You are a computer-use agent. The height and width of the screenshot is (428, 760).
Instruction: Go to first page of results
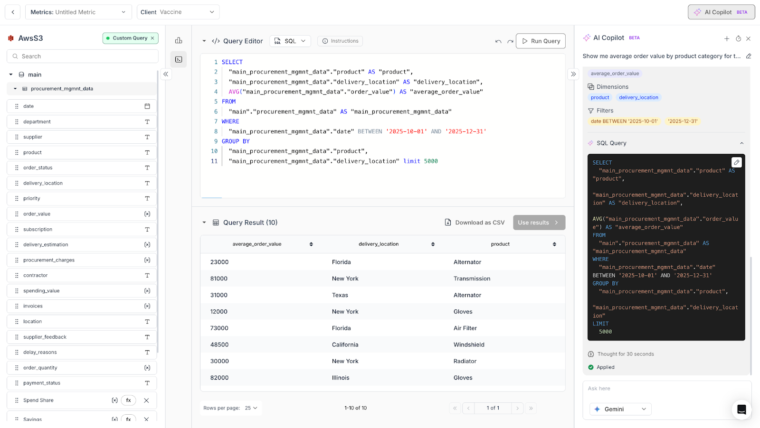[455, 408]
